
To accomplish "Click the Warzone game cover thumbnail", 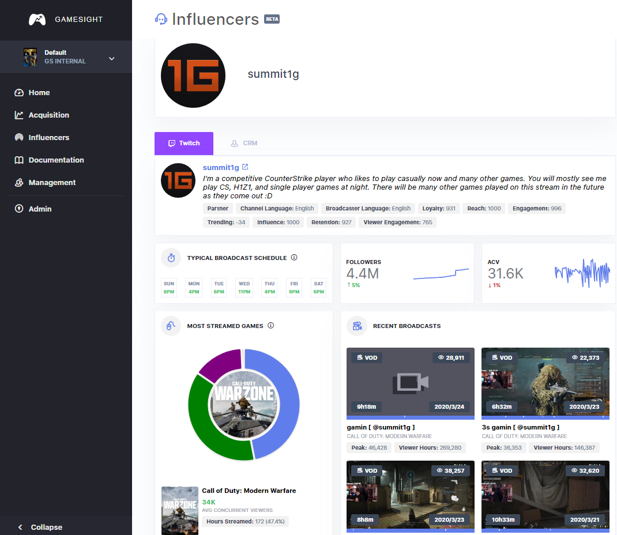I will coord(180,511).
